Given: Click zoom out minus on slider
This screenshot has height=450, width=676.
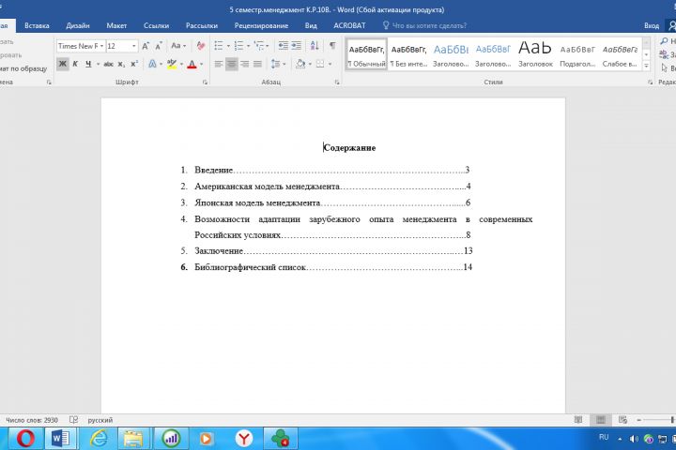Looking at the screenshot, I should [x=639, y=420].
